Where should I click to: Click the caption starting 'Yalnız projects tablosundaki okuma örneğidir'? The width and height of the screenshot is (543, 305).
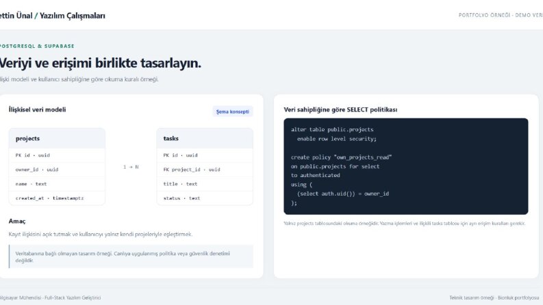click(405, 224)
